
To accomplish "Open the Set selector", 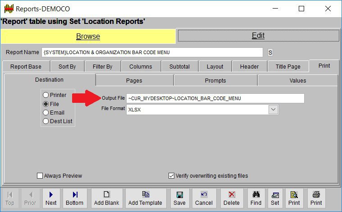I will pos(275,198).
